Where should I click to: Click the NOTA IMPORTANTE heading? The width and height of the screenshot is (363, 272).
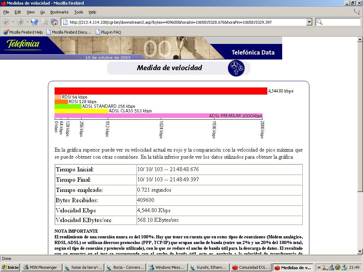[76, 231]
